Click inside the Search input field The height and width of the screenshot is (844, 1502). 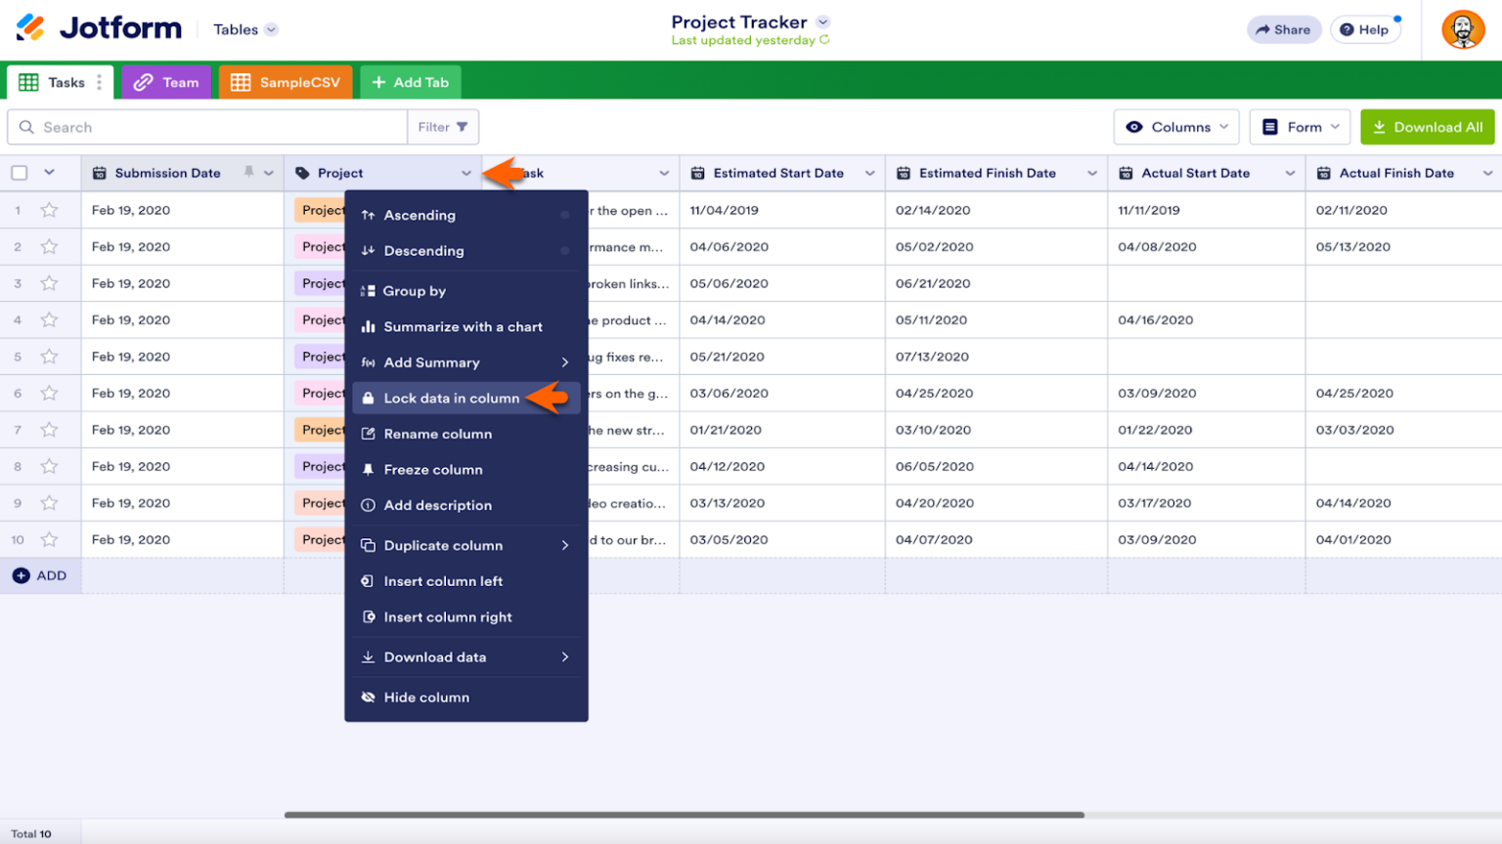click(196, 127)
